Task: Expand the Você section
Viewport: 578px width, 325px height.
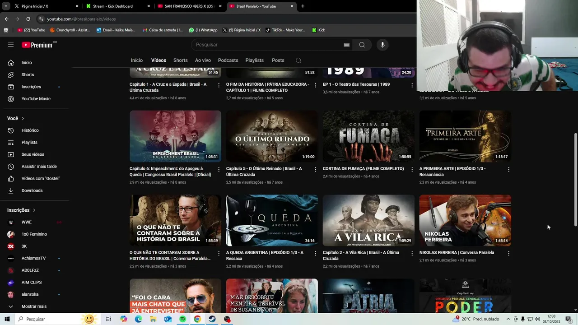Action: pyautogui.click(x=16, y=118)
